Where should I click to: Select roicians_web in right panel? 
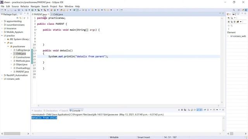tap(239, 36)
